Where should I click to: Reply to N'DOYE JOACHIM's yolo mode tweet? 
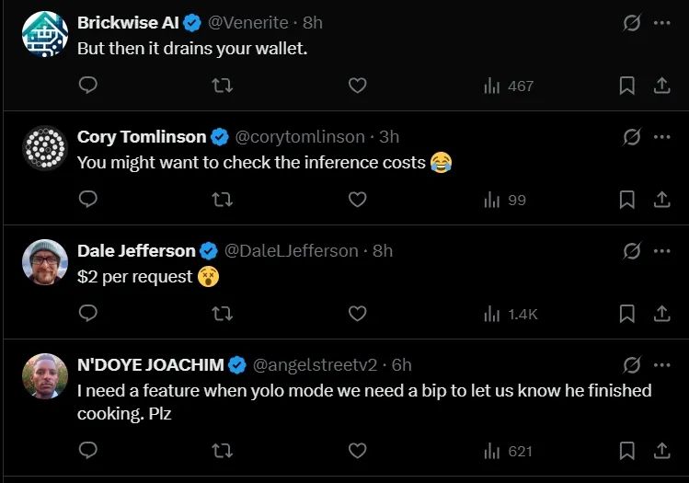[x=88, y=450]
